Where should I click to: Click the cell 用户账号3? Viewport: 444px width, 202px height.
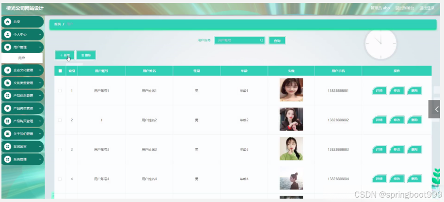[101, 149]
